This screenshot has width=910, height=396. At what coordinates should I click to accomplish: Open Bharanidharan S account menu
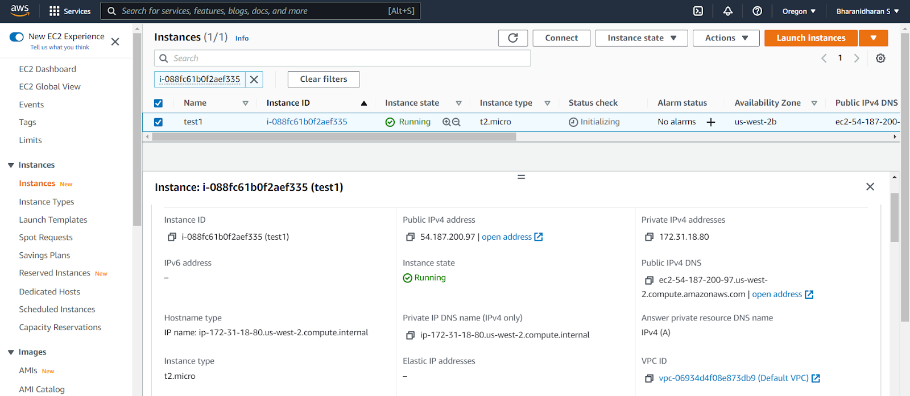click(x=867, y=11)
